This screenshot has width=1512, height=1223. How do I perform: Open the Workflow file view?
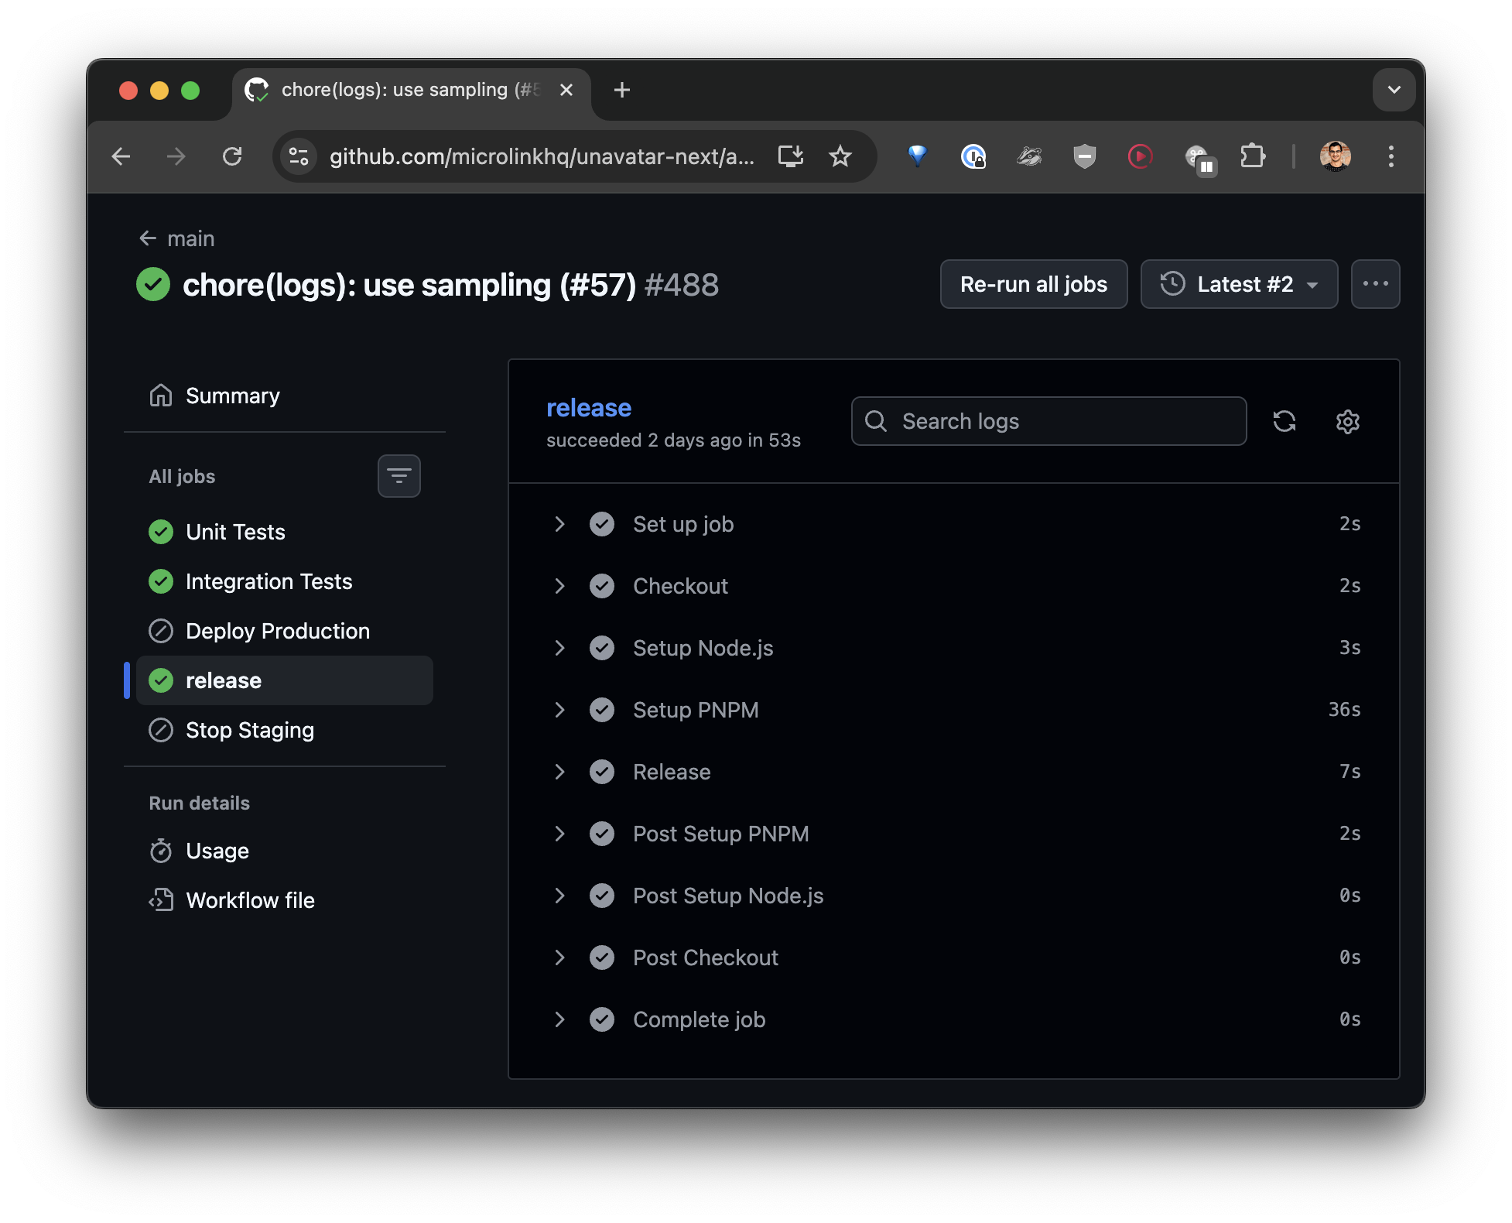249,900
